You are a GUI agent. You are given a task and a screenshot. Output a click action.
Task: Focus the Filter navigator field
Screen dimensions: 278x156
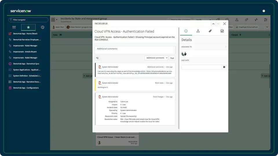28,20
